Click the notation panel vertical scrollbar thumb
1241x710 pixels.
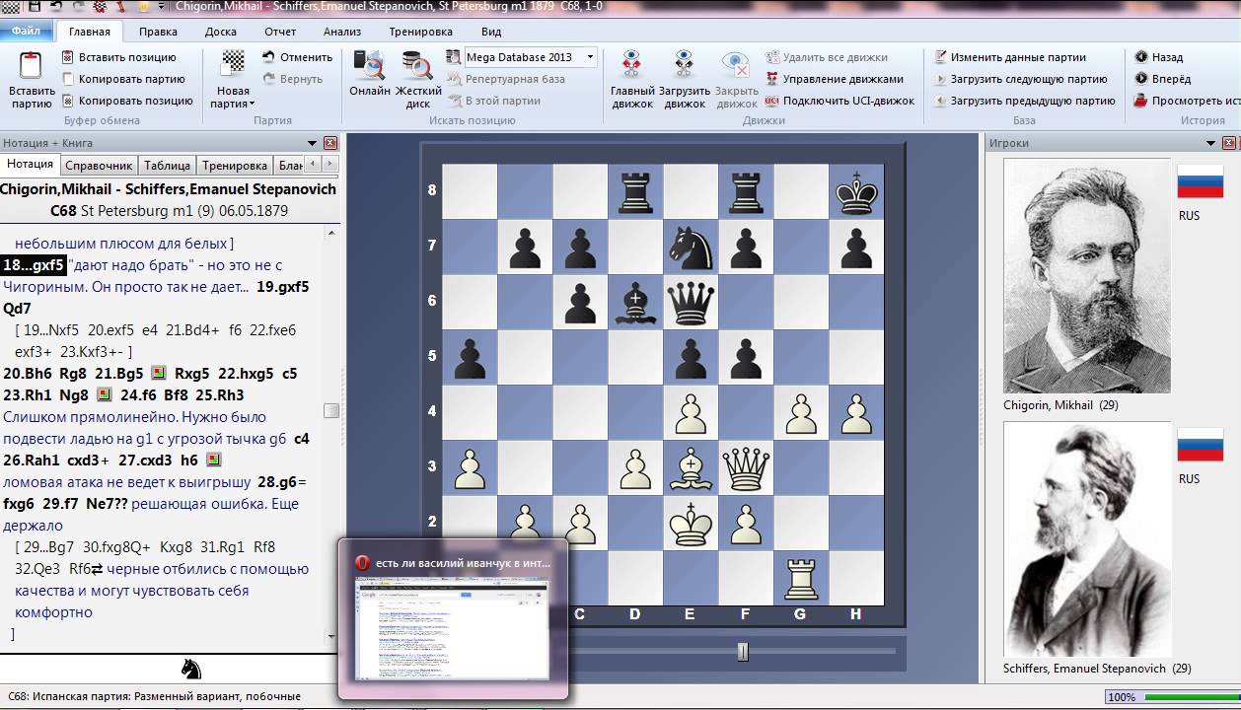tap(331, 410)
